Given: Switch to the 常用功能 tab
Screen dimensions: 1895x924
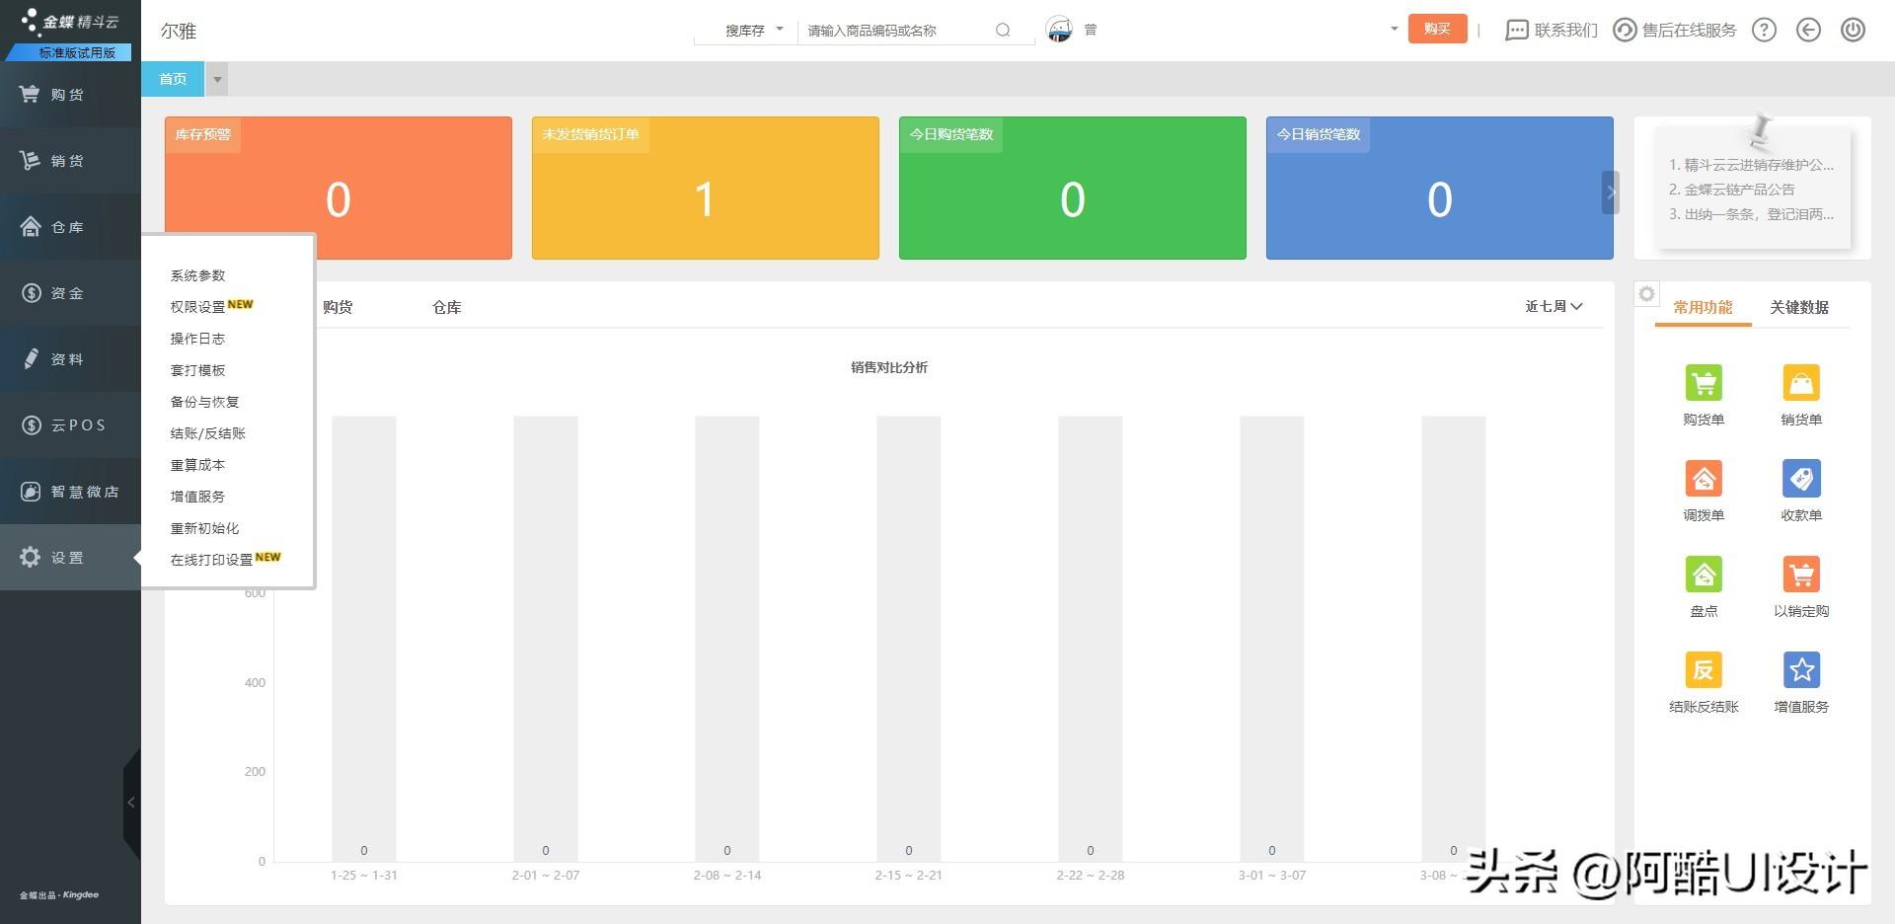Looking at the screenshot, I should click(1703, 307).
